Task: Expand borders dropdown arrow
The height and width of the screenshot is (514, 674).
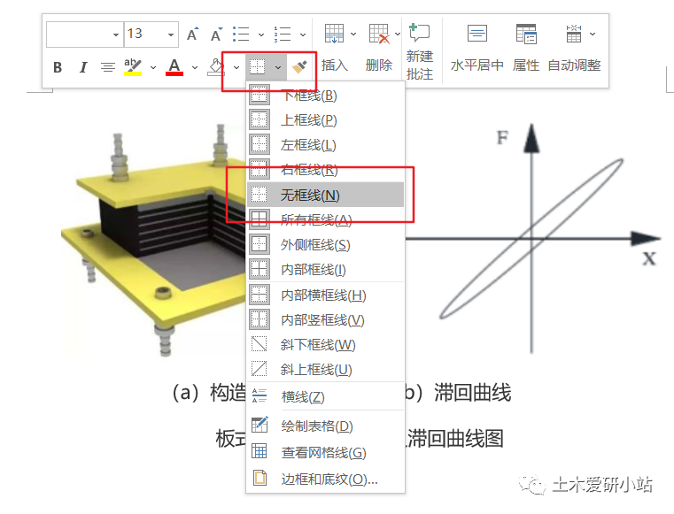Action: [x=278, y=67]
